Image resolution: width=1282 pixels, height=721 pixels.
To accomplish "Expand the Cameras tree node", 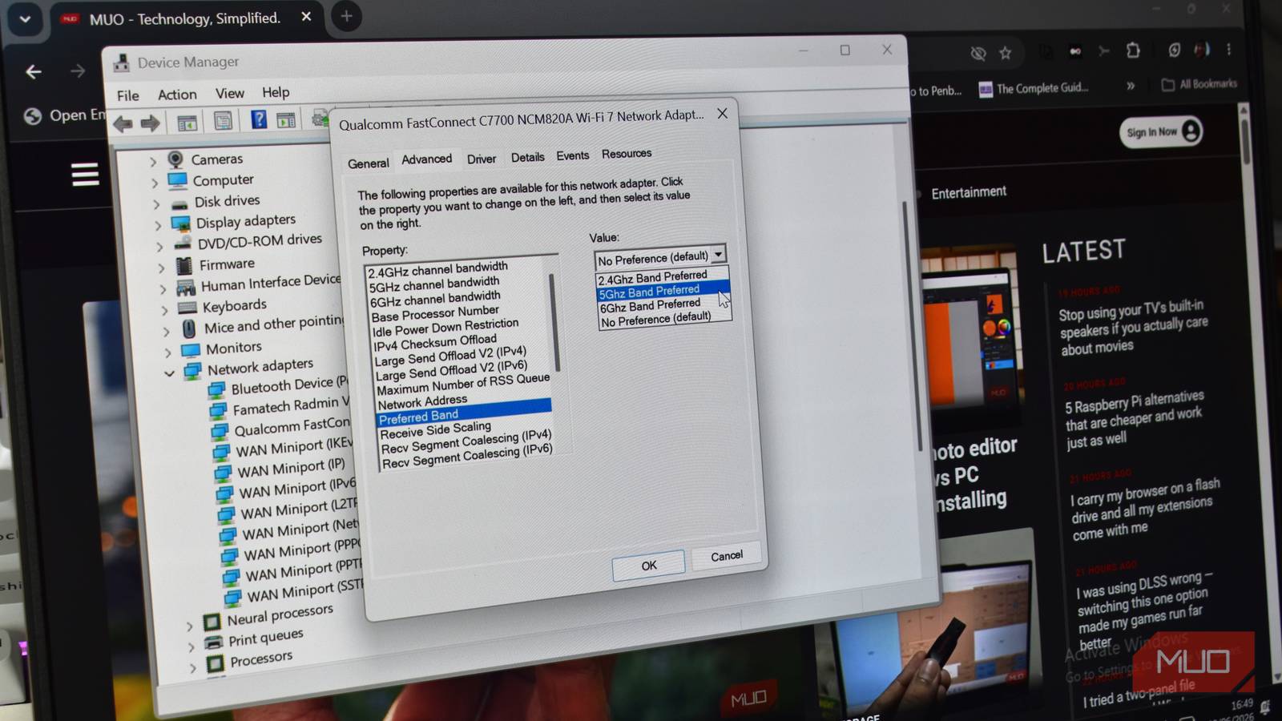I will coord(153,161).
